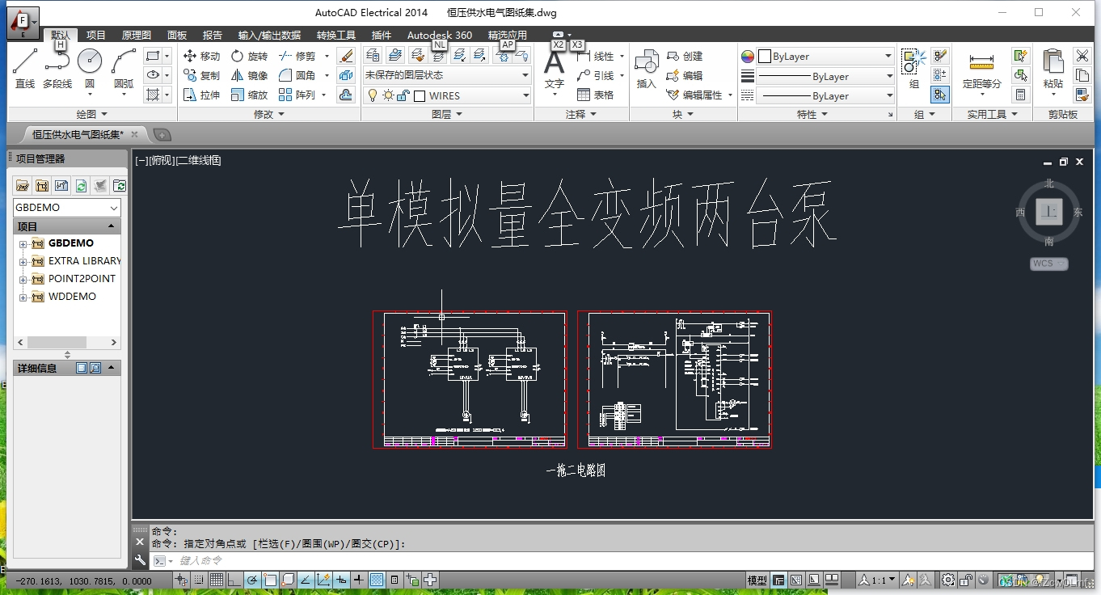Image resolution: width=1101 pixels, height=595 pixels.
Task: Open the 原理图 ribbon tab
Action: click(x=137, y=36)
